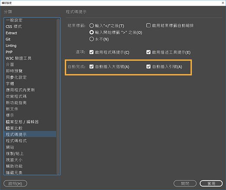This screenshot has height=190, width=226.
Task: Open the Linting category
Action: click(x=30, y=46)
